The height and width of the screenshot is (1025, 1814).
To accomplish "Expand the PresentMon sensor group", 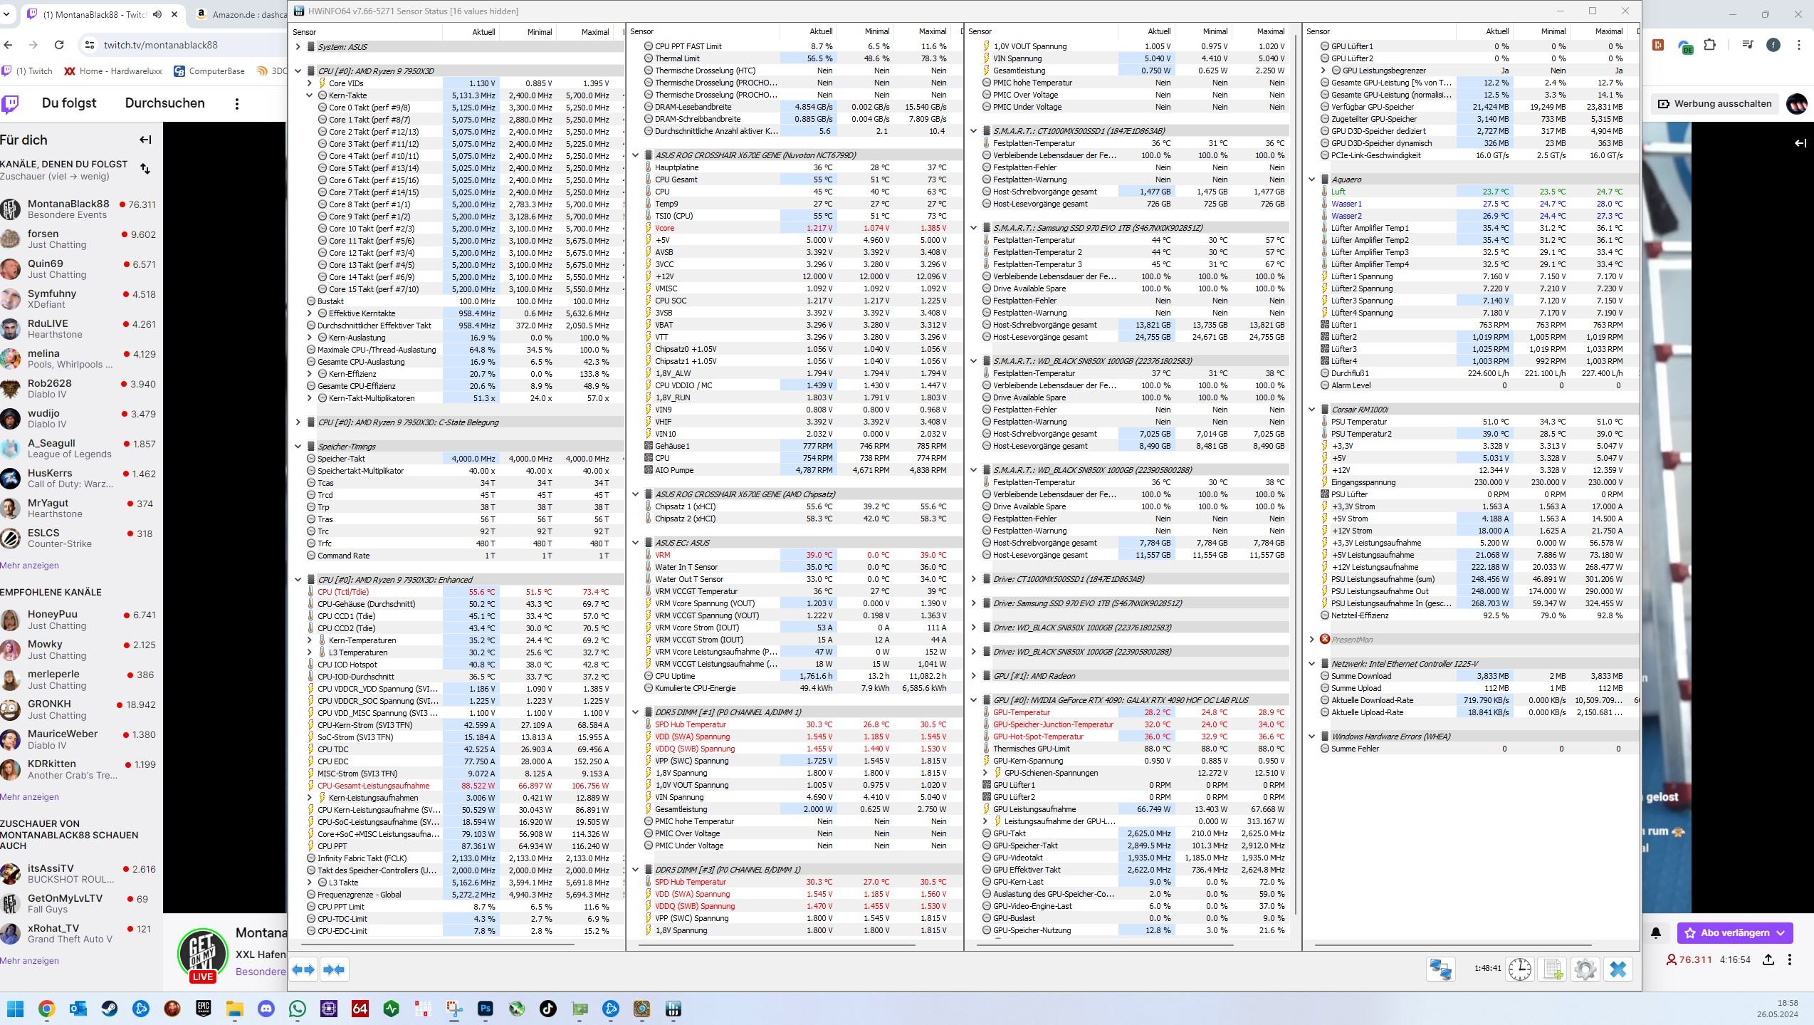I will (x=1312, y=640).
